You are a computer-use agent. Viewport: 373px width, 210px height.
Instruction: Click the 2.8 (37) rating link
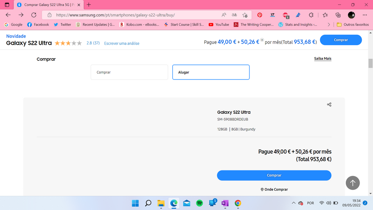[93, 43]
